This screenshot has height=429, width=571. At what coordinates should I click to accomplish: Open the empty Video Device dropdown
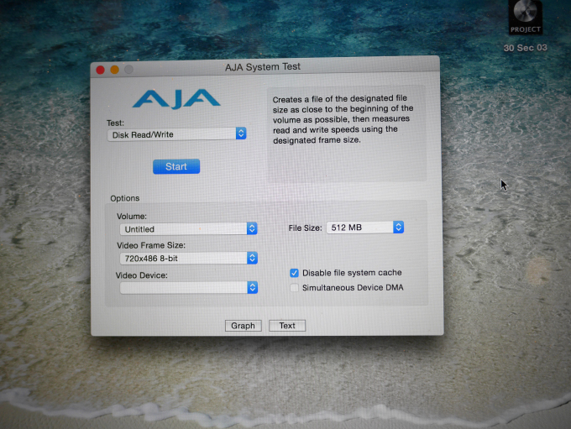pyautogui.click(x=189, y=288)
